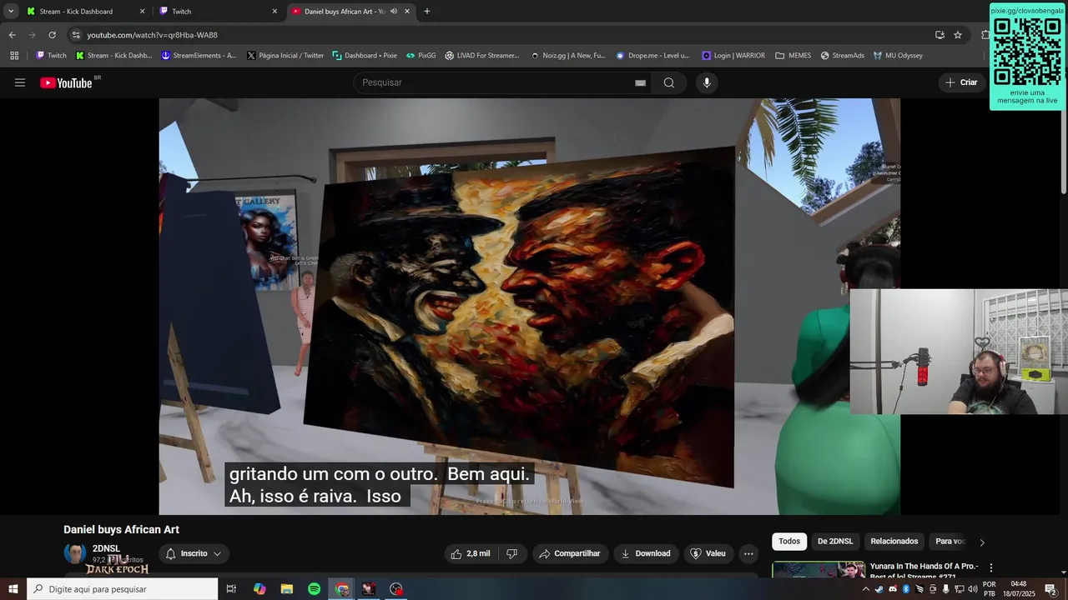The height and width of the screenshot is (600, 1068).
Task: Open volume control in system tray
Action: click(x=972, y=589)
